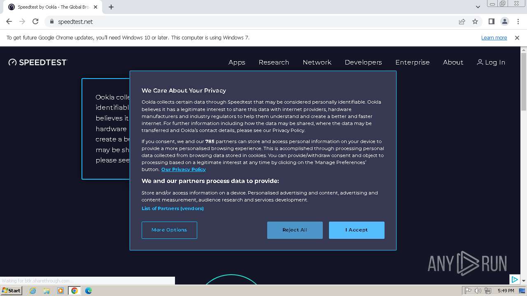This screenshot has height=296, width=527.
Task: Share this page icon in address bar
Action: (462, 21)
